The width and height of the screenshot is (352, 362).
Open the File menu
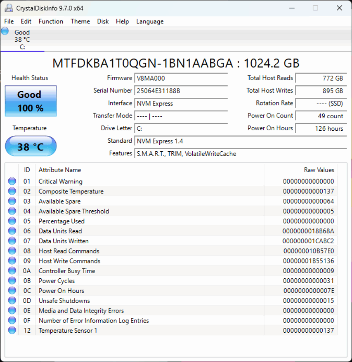9,21
